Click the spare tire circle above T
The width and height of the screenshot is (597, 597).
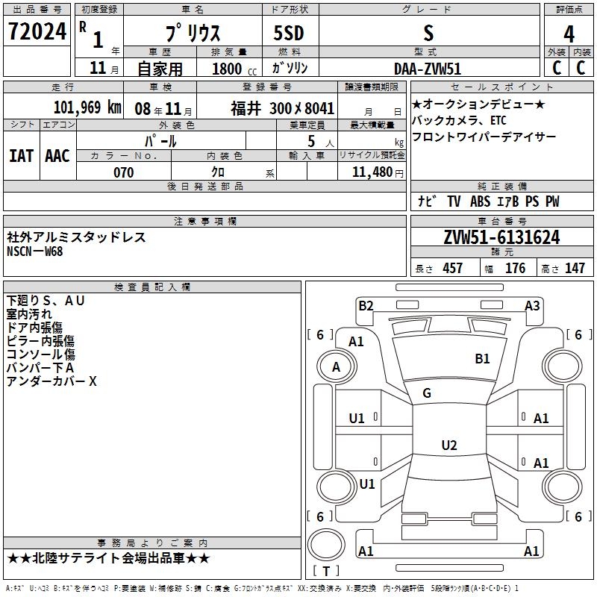point(326,545)
